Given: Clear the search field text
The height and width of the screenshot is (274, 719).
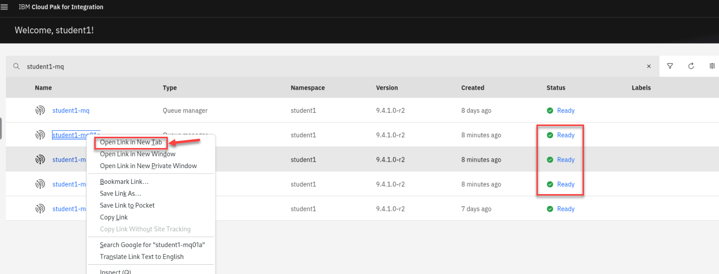Looking at the screenshot, I should pyautogui.click(x=648, y=66).
